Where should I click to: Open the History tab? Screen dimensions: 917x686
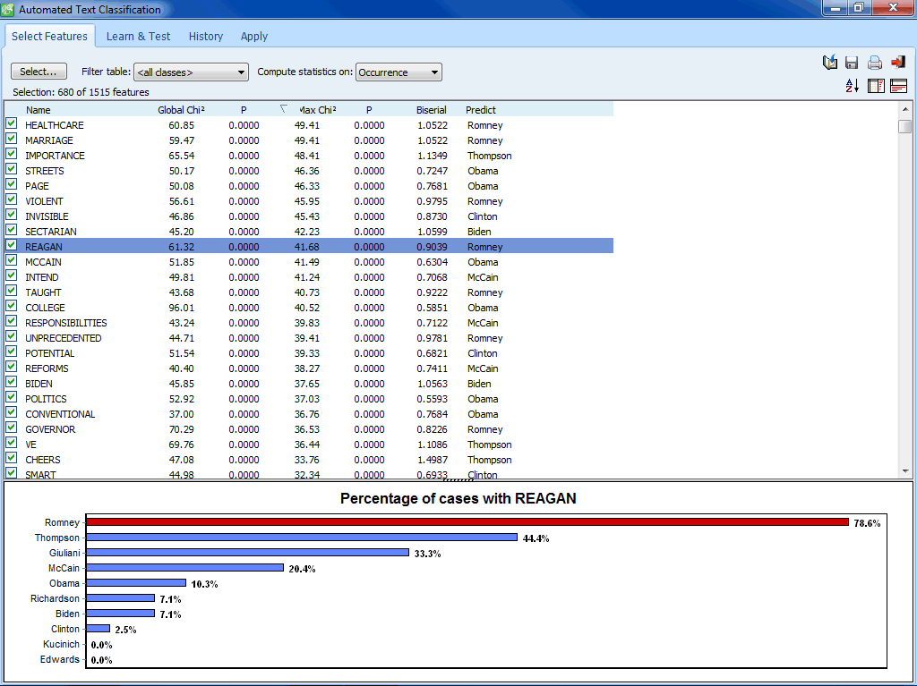pyautogui.click(x=206, y=37)
